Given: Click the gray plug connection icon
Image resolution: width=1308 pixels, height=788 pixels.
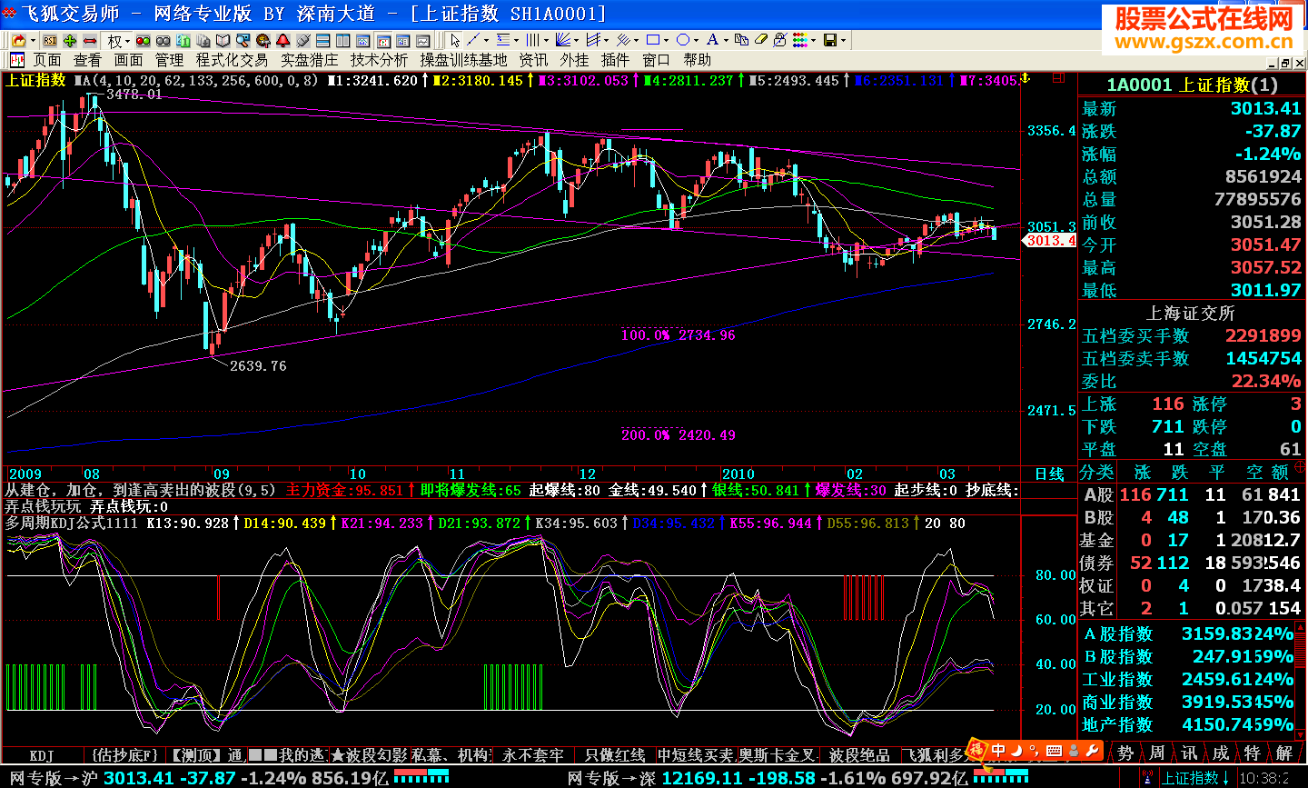Looking at the screenshot, I should [303, 41].
